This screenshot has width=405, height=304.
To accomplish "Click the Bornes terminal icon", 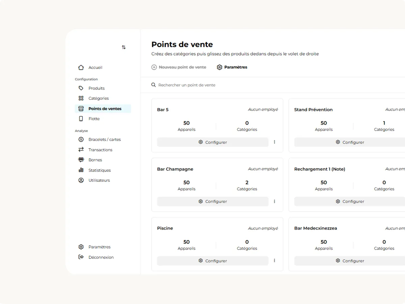I will point(81,160).
